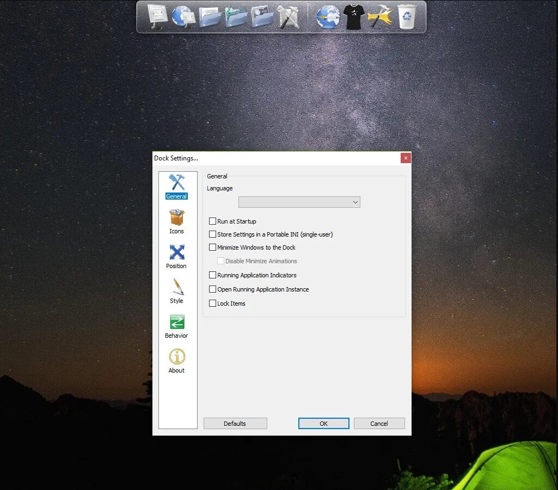
Task: Launch the Control Panel wrench-and-hammer dock icon
Action: point(288,17)
